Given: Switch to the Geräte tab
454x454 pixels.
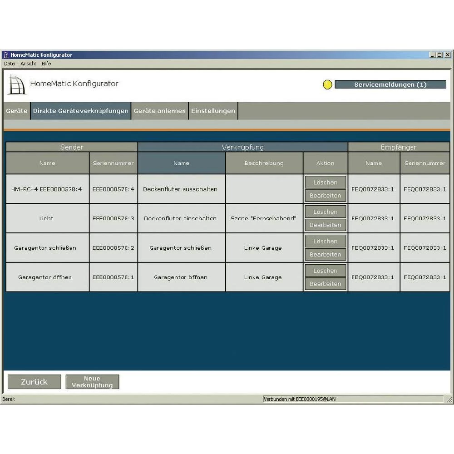Looking at the screenshot, I should click(17, 111).
